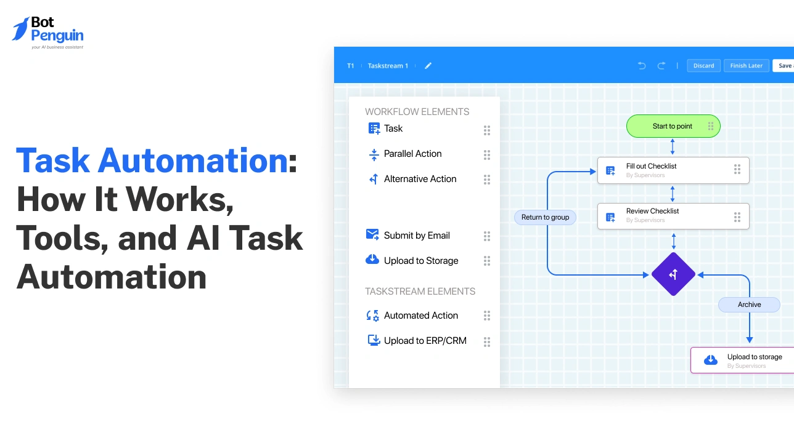The image size is (794, 422).
Task: Click the Discard button
Action: [x=703, y=65]
